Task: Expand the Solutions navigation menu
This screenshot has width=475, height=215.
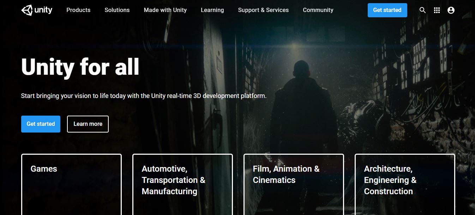Action: (117, 10)
